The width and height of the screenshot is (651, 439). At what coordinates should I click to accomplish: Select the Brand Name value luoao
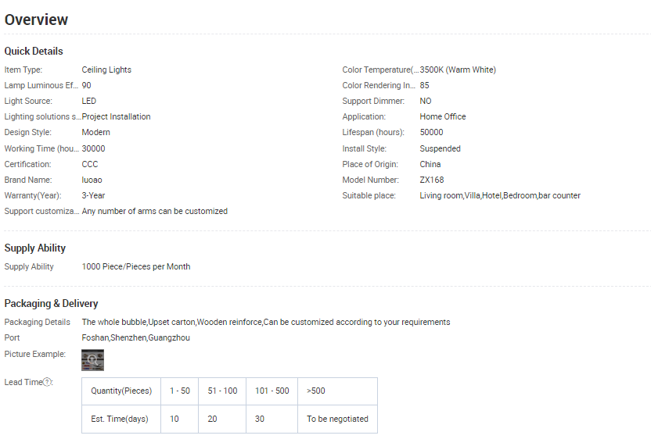[92, 180]
